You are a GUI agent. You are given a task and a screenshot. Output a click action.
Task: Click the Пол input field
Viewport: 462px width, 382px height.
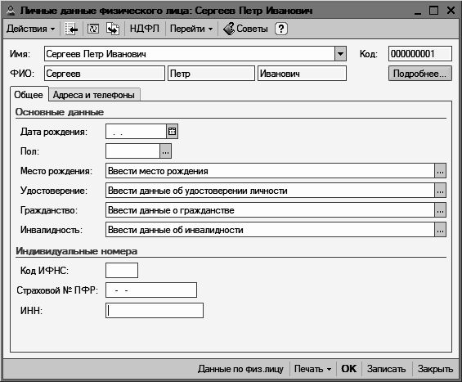[133, 151]
